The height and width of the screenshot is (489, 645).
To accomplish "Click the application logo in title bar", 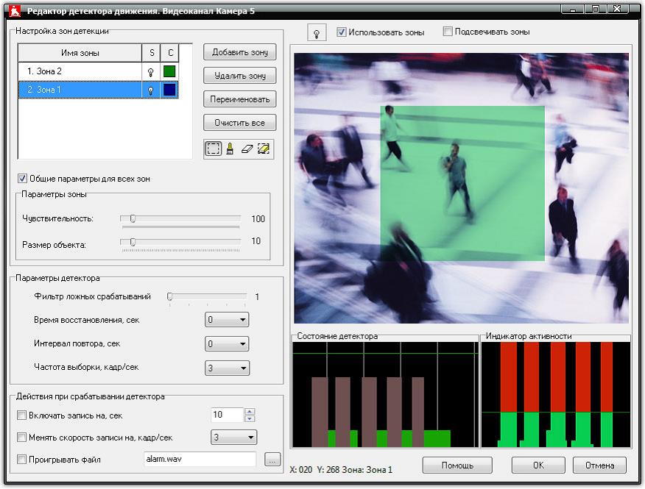I will 15,11.
